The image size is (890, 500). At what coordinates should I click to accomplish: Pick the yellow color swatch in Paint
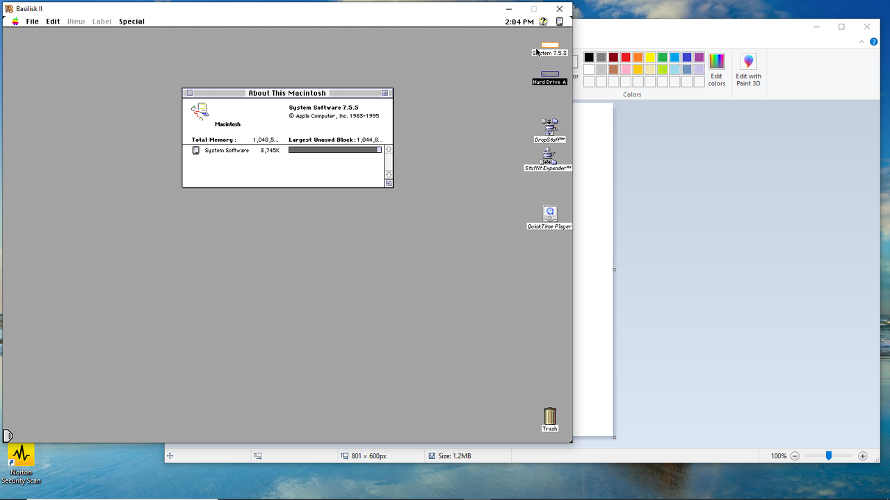[650, 57]
